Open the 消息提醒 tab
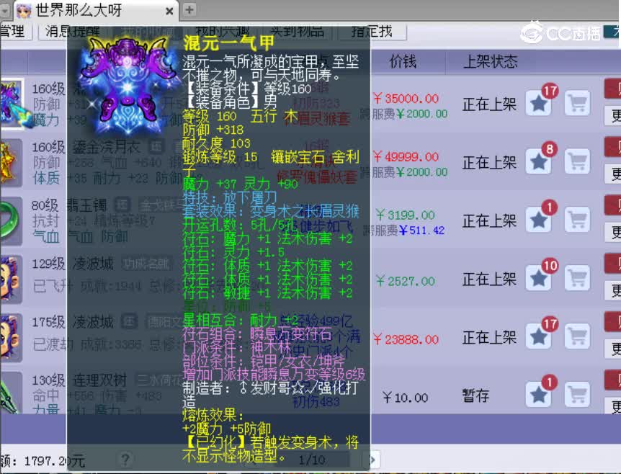 [72, 31]
